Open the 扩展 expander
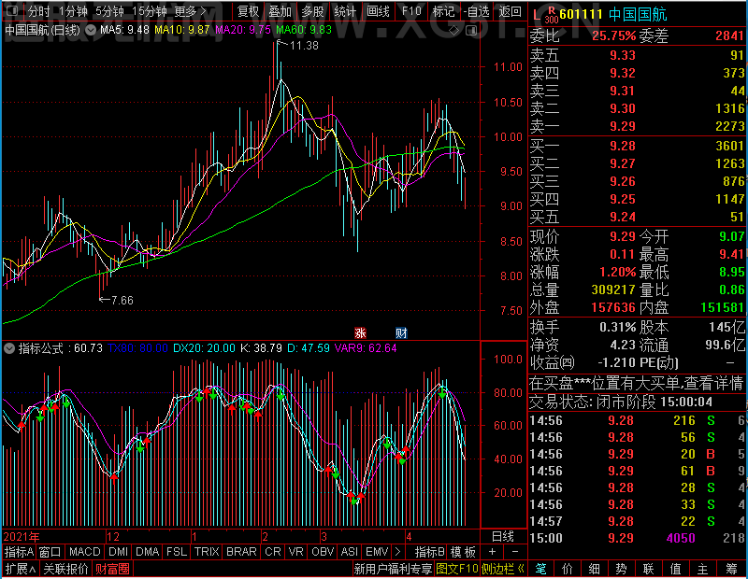 [x=21, y=569]
